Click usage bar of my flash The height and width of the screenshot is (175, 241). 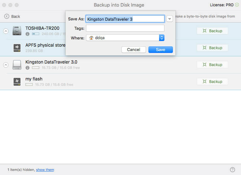(29, 85)
